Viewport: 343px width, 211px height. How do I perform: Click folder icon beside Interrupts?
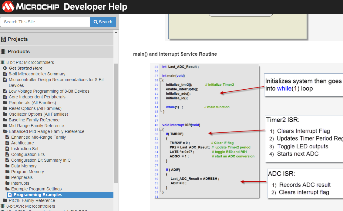(x=8, y=183)
